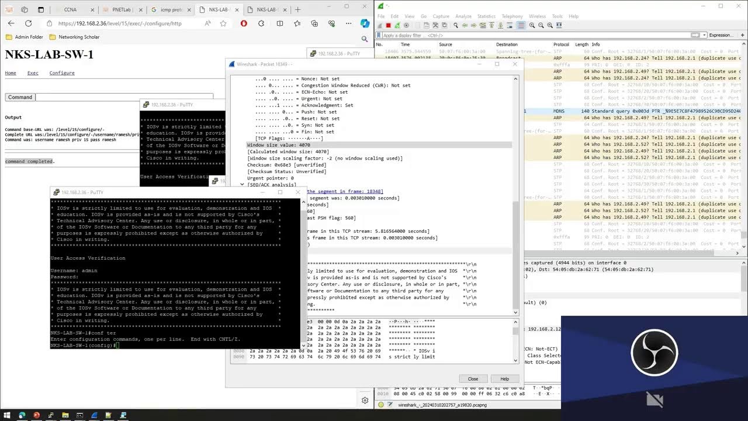748x421 pixels.
Task: Switch to PNETLab browser tab
Action: click(122, 9)
